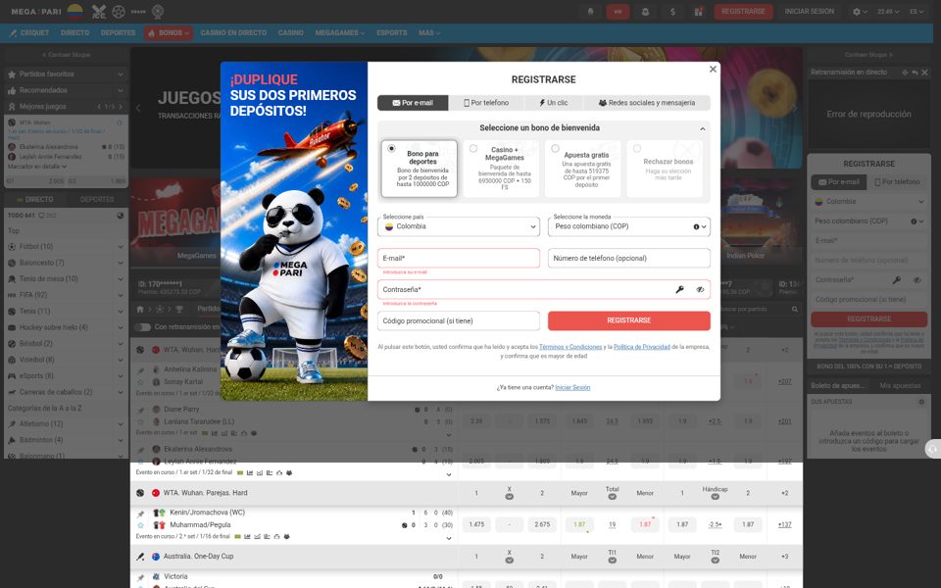The image size is (941, 588).
Task: Select the 2.675 odds for Muhammad/Pegula
Action: (x=542, y=524)
